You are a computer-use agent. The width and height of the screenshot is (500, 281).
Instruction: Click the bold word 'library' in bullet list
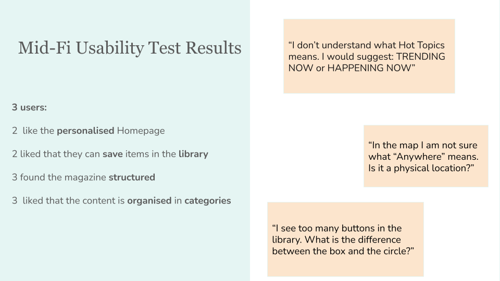click(193, 154)
